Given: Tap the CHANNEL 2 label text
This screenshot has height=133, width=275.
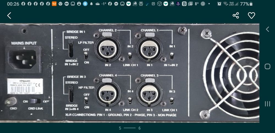Looking at the screenshot, I should (x=108, y=30).
